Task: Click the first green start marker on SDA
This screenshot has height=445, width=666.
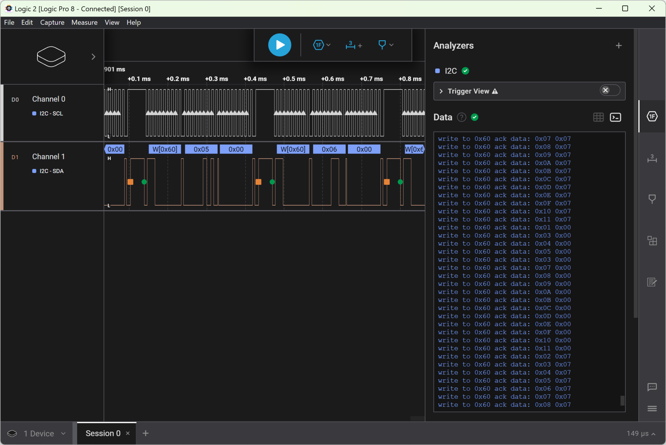Action: pyautogui.click(x=144, y=182)
